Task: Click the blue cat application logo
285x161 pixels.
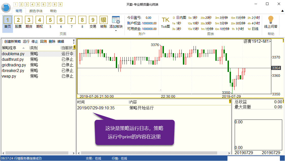Action: coord(6,8)
